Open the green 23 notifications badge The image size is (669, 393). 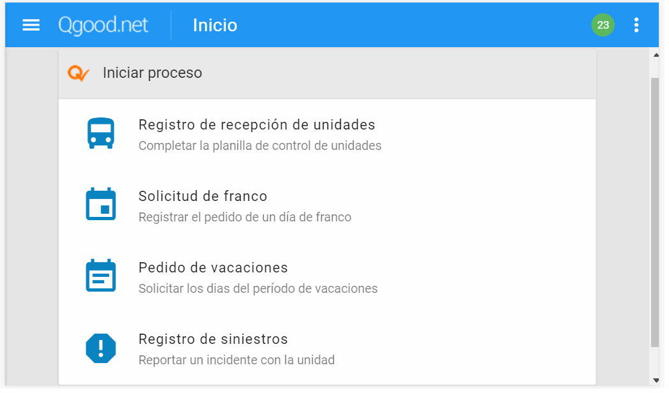pyautogui.click(x=603, y=25)
